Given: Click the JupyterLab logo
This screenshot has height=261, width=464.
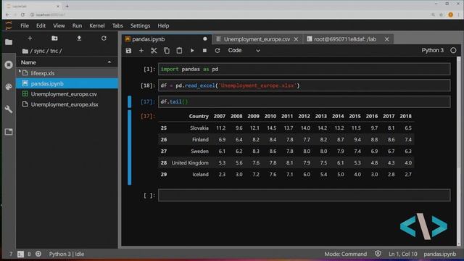Looking at the screenshot, I should click(9, 25).
